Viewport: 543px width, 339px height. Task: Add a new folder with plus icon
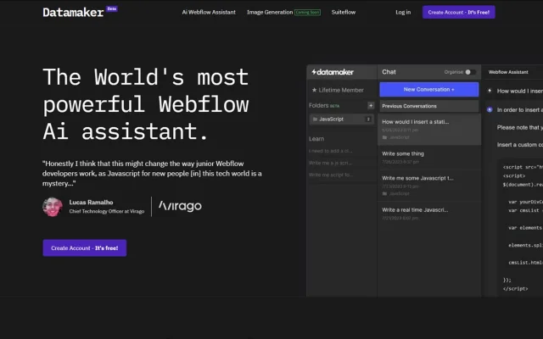(371, 105)
